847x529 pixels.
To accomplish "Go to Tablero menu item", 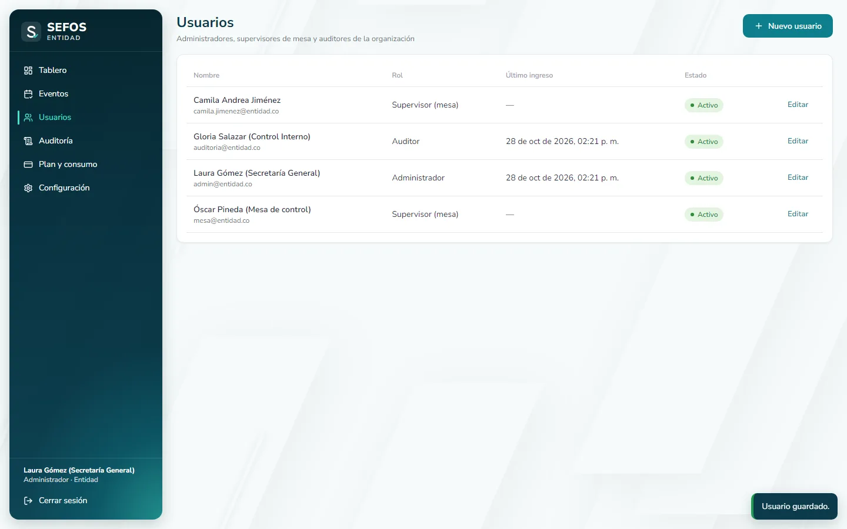I will 86,70.
